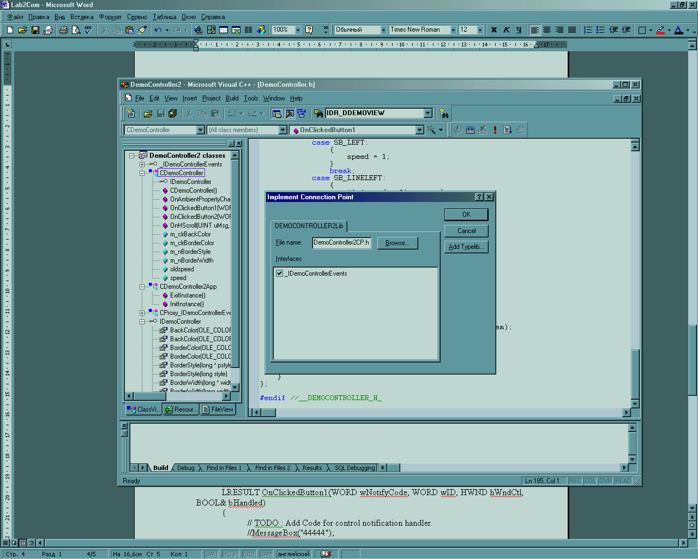Toggle Align Left in Word toolbar
Image resolution: width=698 pixels, height=559 pixels.
click(x=535, y=30)
